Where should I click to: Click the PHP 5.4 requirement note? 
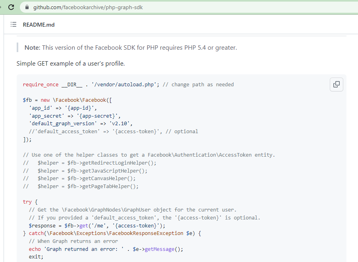[131, 48]
